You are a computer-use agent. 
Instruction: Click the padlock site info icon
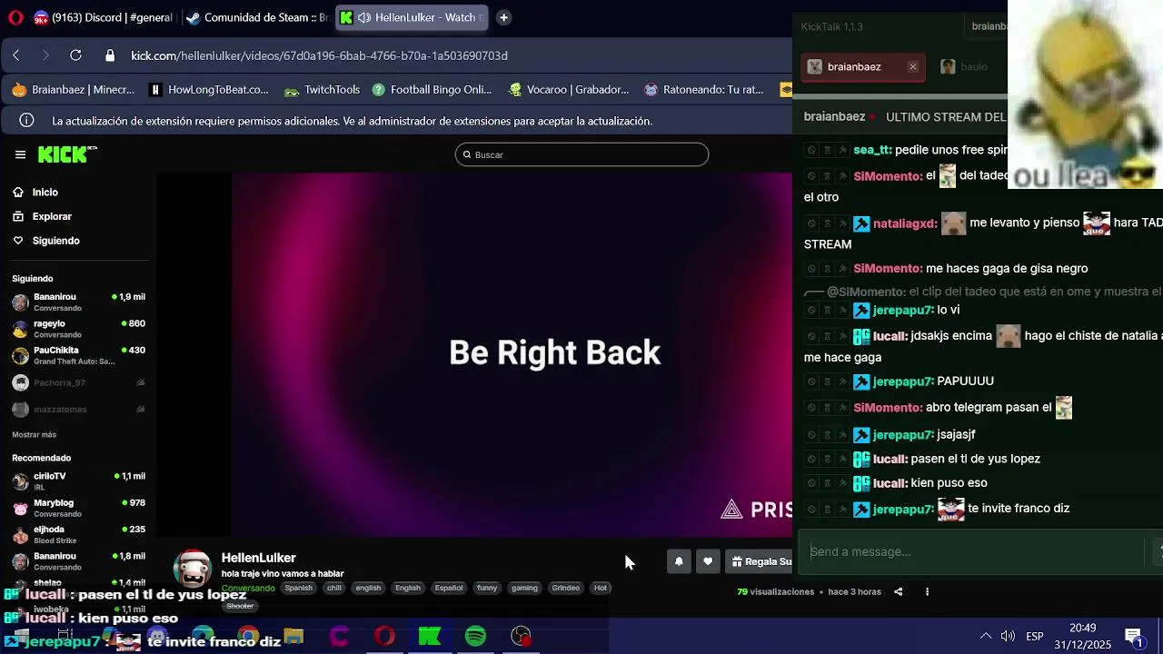pyautogui.click(x=110, y=55)
